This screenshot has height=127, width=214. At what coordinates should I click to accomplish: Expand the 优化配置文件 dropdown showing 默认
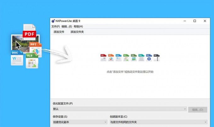point(120,109)
